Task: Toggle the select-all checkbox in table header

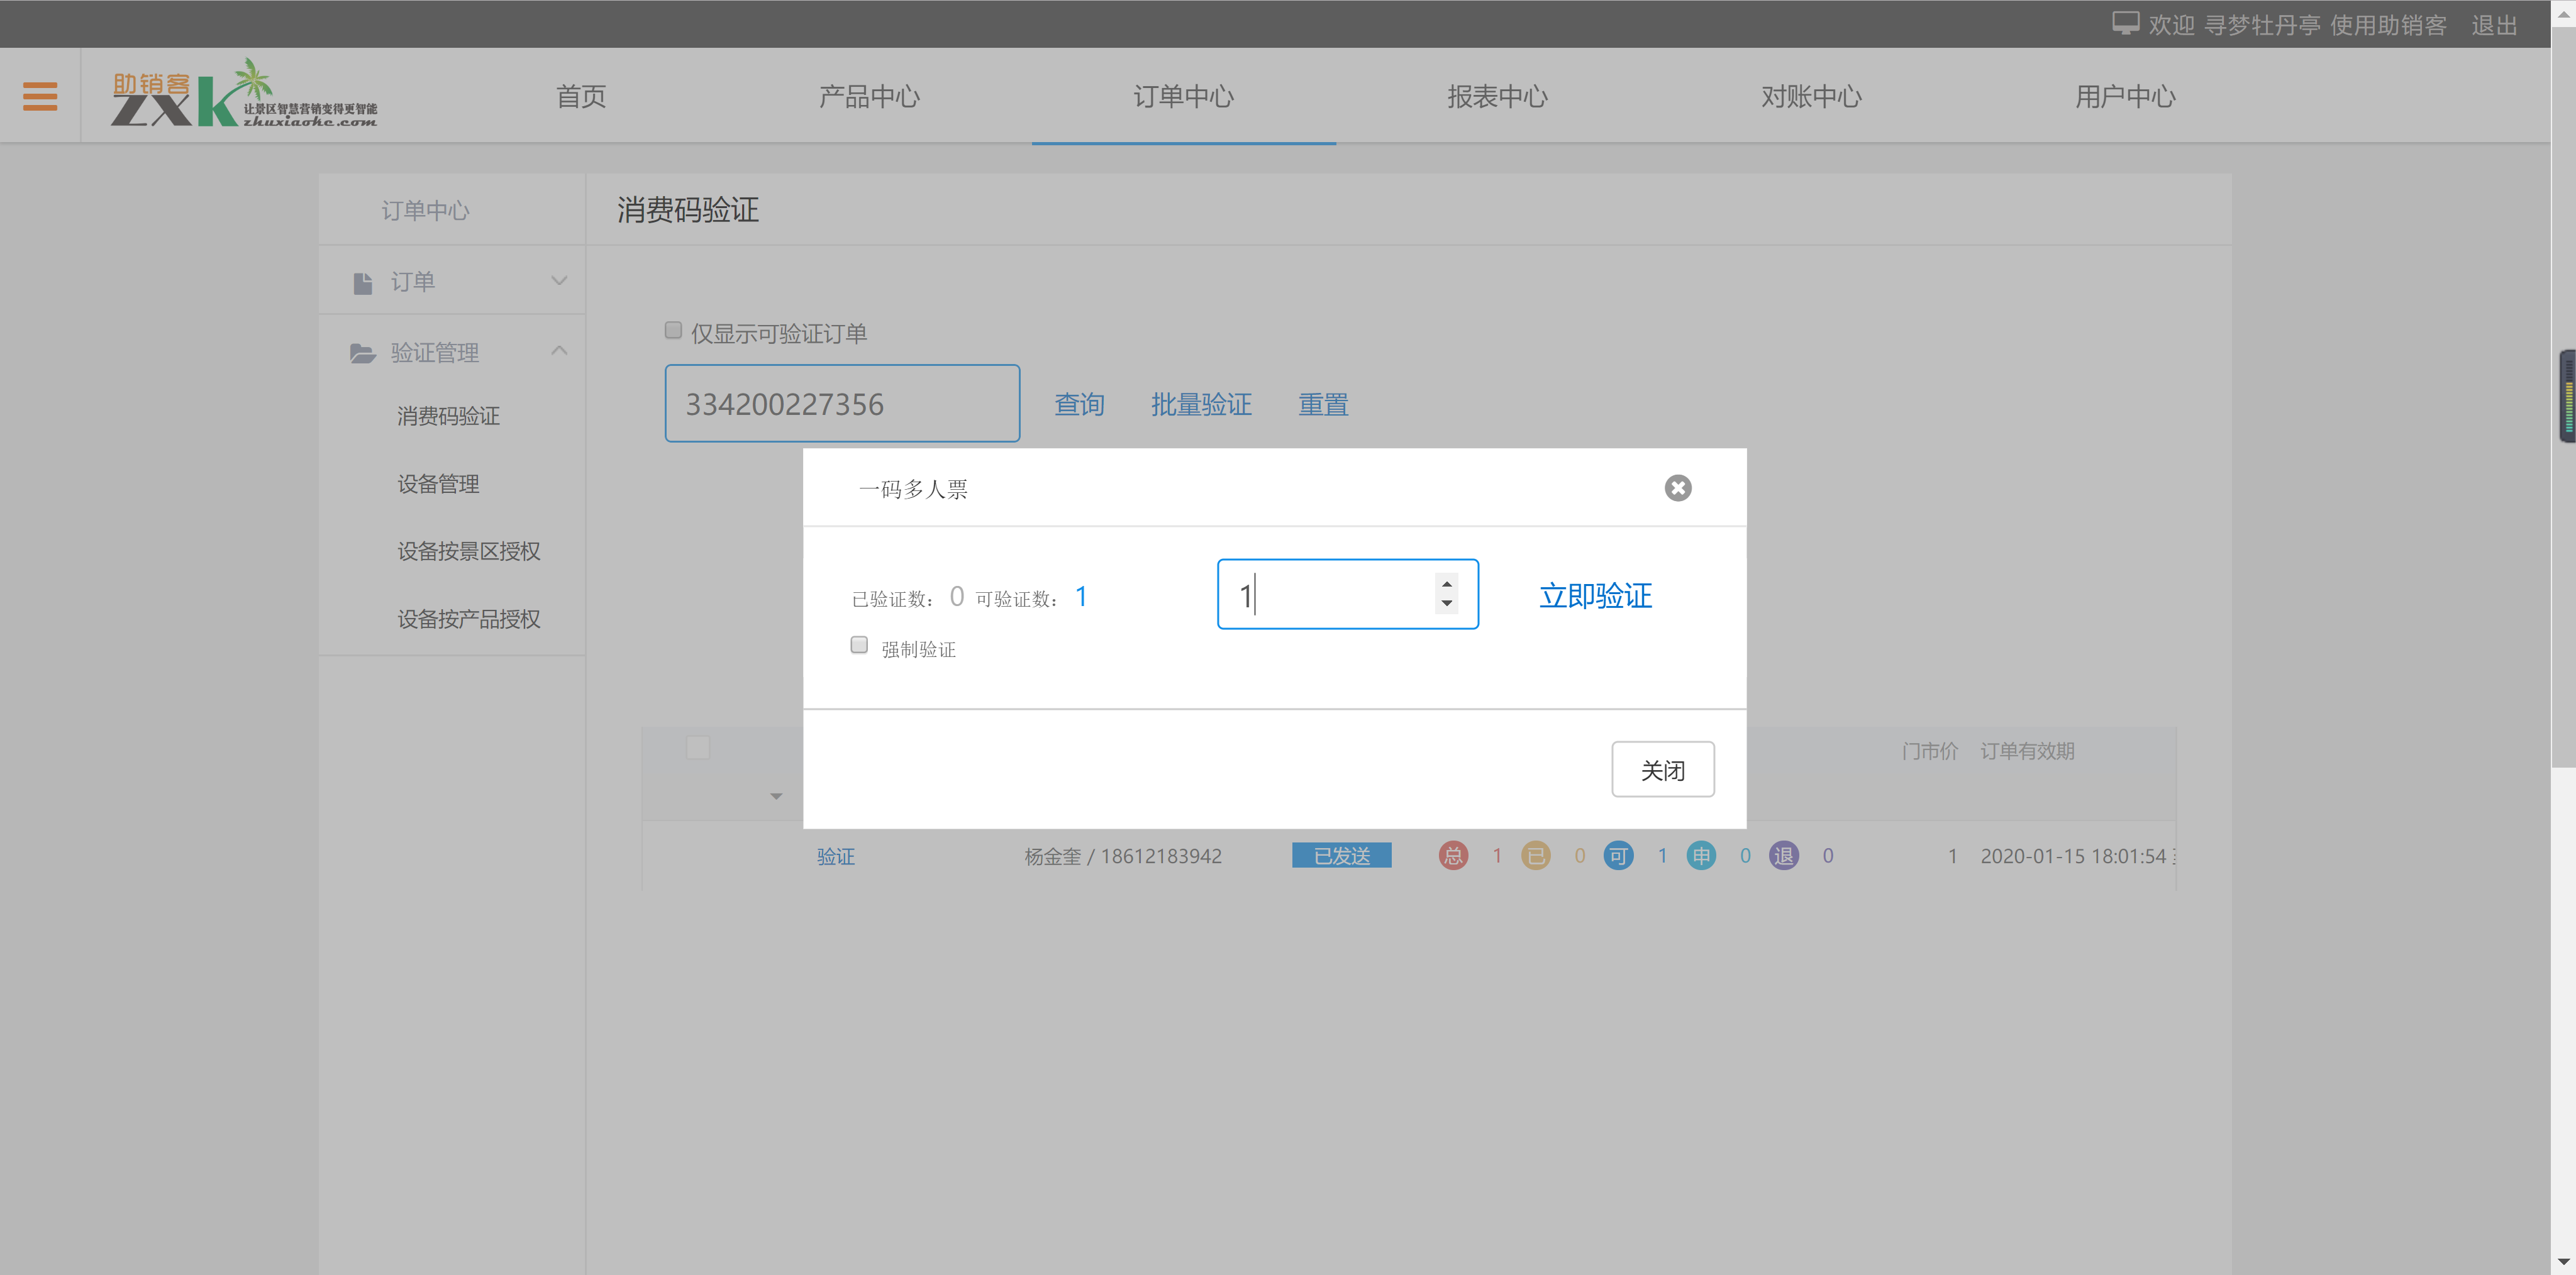Action: pyautogui.click(x=698, y=747)
